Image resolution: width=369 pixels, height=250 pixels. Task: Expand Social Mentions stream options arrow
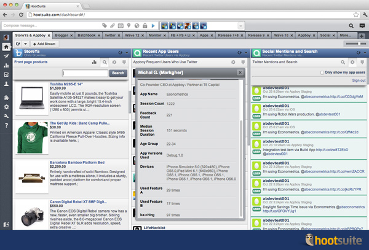click(x=365, y=53)
